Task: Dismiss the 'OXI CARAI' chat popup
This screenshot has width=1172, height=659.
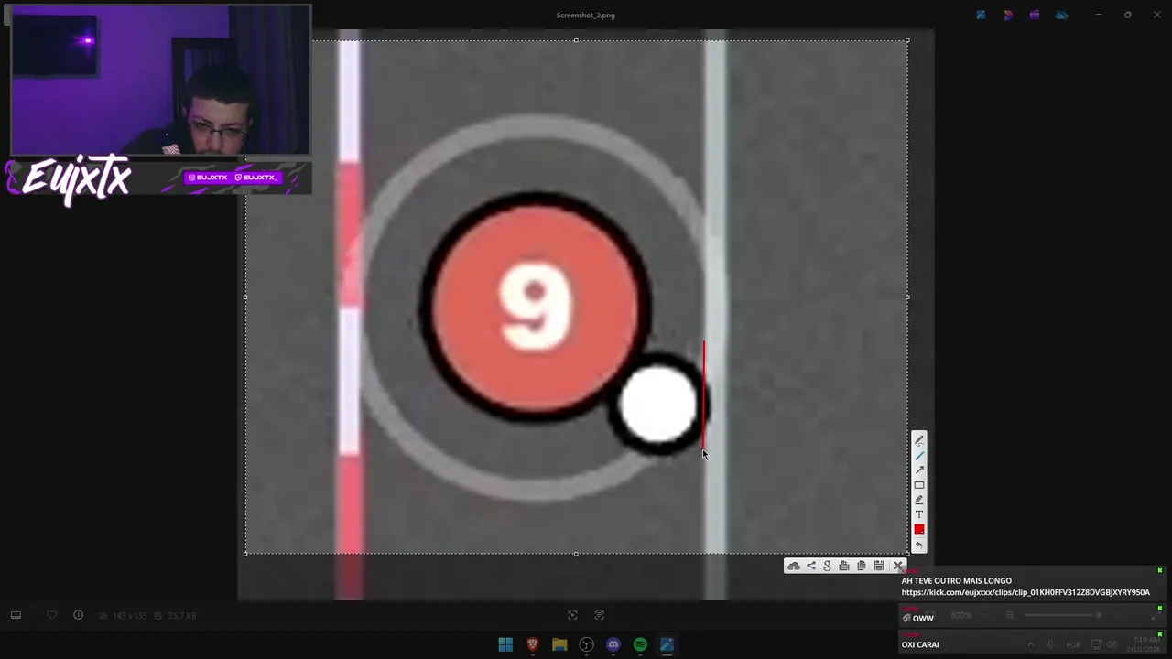Action: pyautogui.click(x=1159, y=634)
